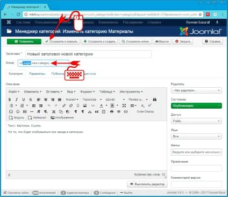Pick text color letter A
This screenshot has width=228, height=197.
tap(101, 105)
